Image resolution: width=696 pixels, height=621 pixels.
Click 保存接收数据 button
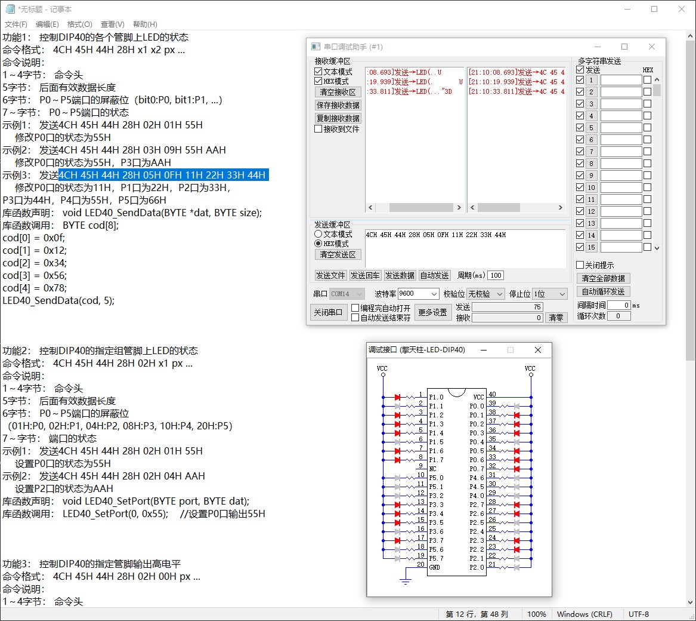(338, 105)
